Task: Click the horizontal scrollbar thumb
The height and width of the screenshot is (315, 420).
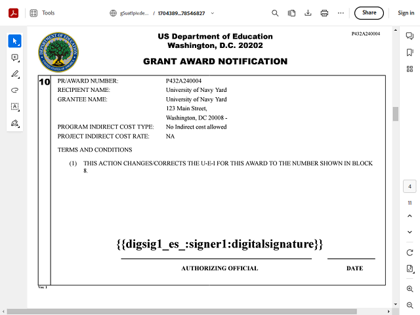Action: coord(182,312)
